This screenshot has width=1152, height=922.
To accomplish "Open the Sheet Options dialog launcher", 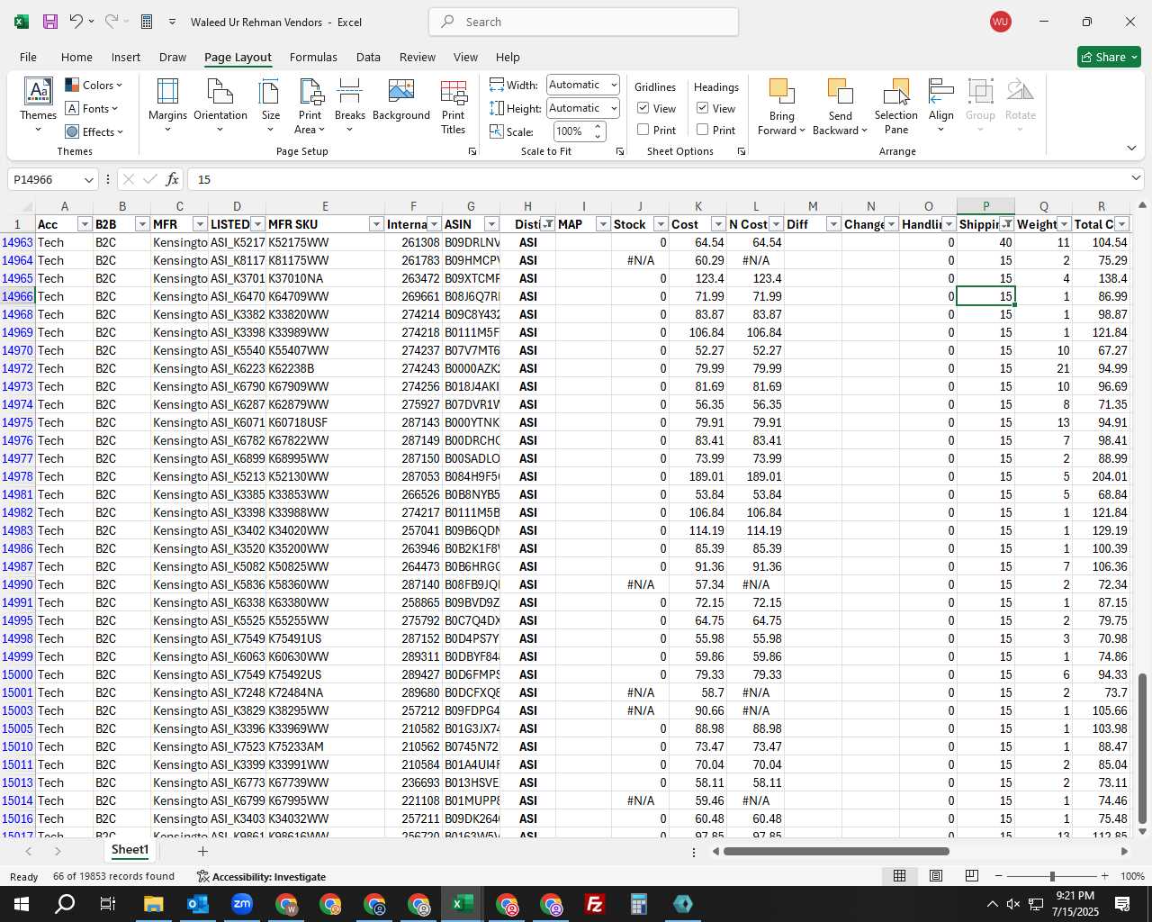I will (742, 152).
